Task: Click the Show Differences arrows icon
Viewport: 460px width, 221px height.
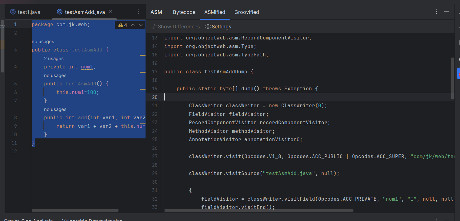Action: pyautogui.click(x=154, y=27)
